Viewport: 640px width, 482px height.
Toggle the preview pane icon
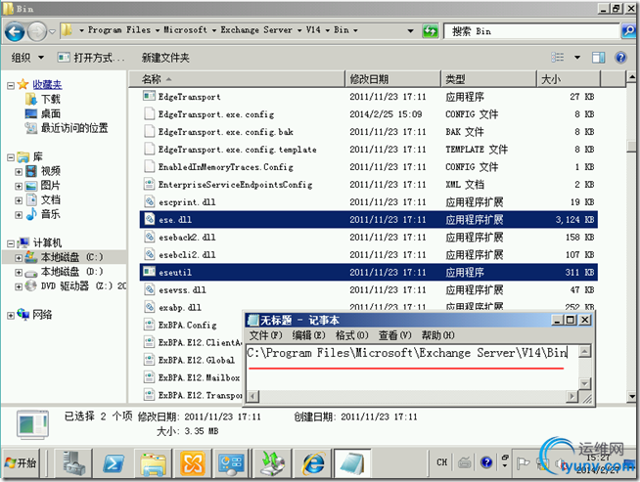598,58
